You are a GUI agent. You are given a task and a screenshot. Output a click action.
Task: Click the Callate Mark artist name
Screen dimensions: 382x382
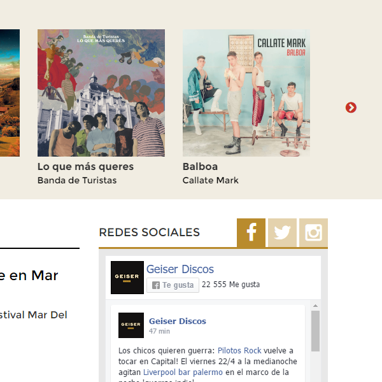tap(211, 180)
